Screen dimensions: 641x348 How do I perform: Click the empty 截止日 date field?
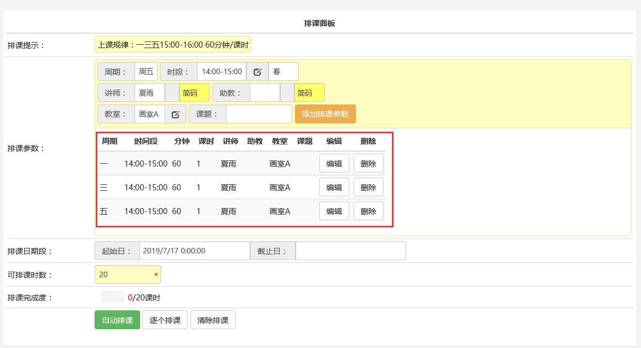click(x=350, y=251)
